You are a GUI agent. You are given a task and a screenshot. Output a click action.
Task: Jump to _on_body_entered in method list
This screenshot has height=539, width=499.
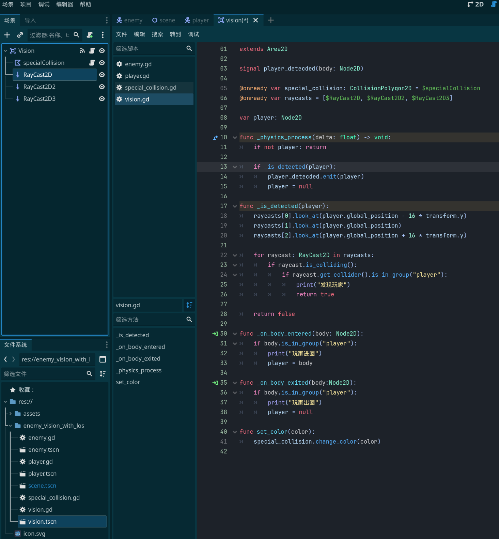[x=140, y=347]
